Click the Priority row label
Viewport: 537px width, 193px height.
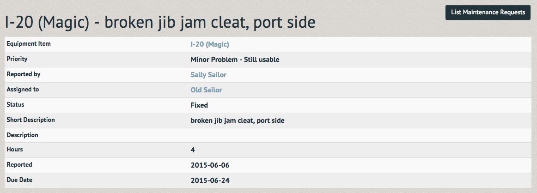point(17,59)
